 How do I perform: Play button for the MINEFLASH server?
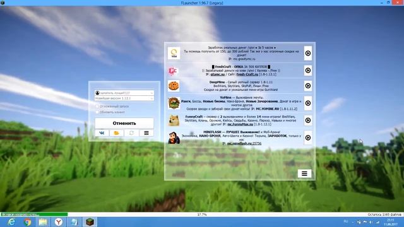[x=308, y=137]
